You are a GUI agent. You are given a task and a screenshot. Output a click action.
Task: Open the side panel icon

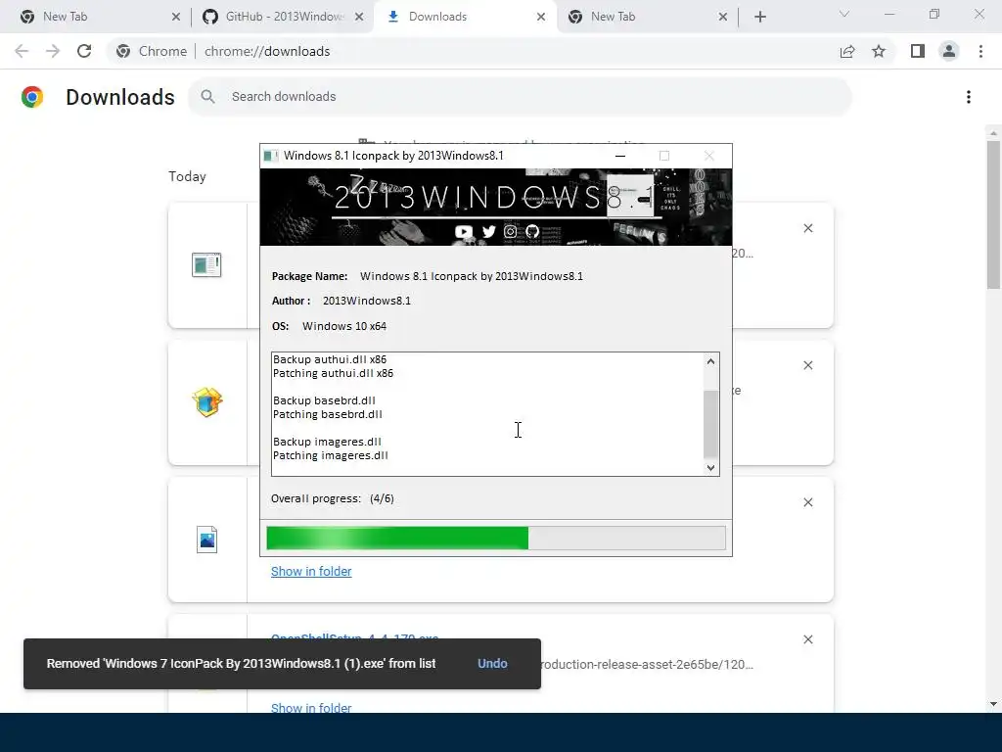click(918, 51)
